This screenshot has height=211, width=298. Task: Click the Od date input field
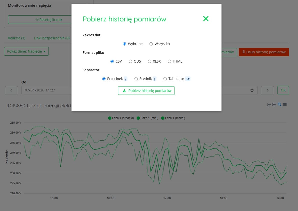coord(45,90)
